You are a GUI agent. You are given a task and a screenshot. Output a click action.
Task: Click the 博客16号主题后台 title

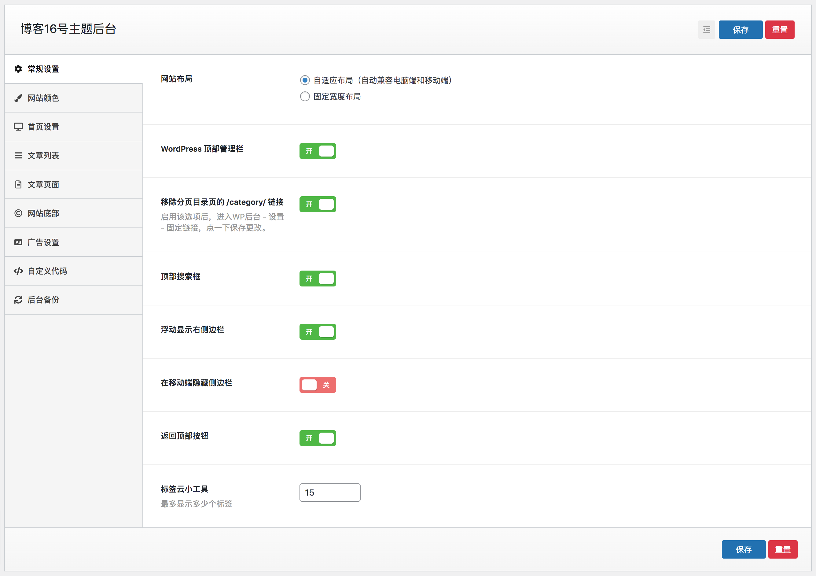coord(68,29)
